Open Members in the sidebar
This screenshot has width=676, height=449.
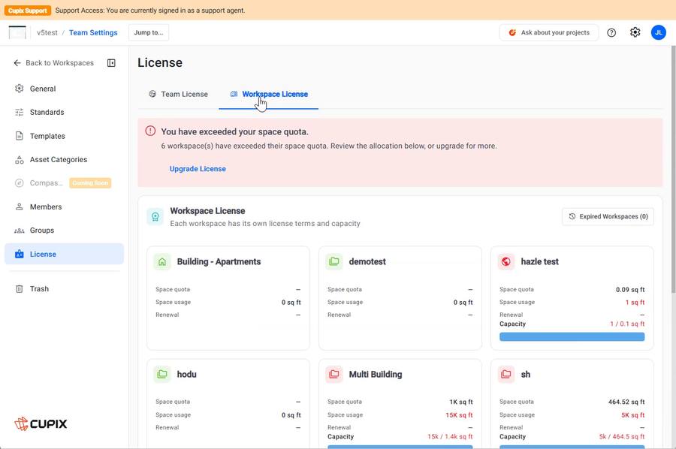click(65, 206)
